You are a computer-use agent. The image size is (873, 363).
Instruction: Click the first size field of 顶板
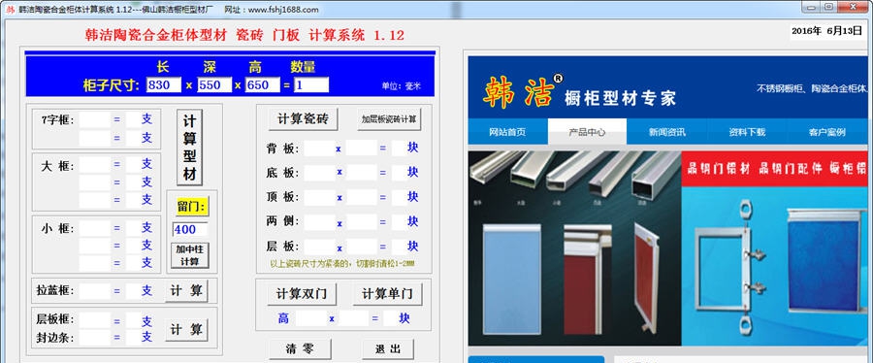(319, 197)
